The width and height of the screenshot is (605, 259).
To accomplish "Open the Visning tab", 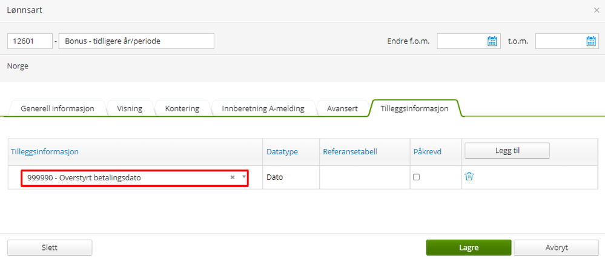I will coord(130,109).
